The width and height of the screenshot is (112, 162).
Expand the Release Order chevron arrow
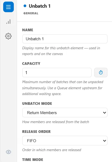tap(105, 141)
